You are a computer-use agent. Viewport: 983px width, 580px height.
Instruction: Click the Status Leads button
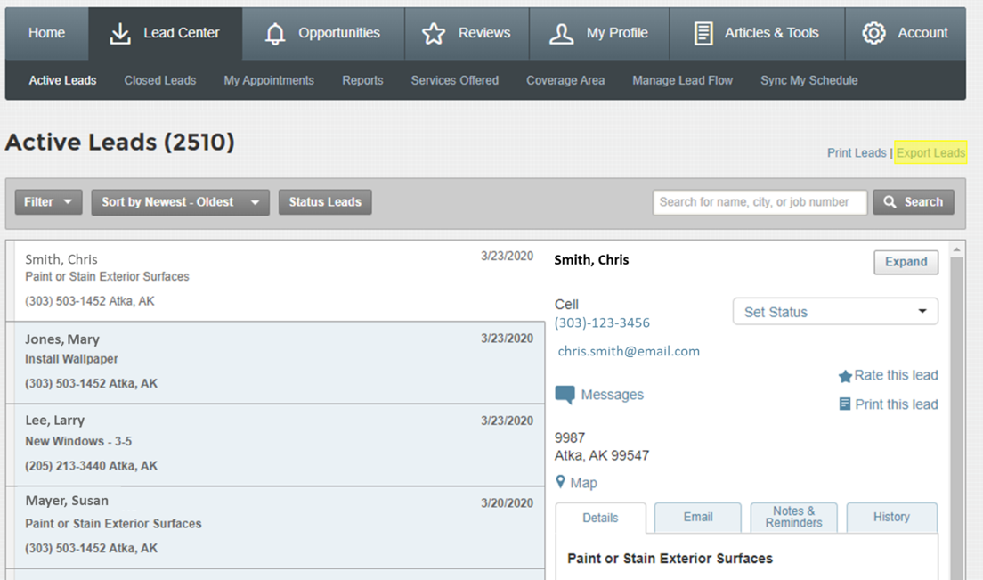pos(325,202)
